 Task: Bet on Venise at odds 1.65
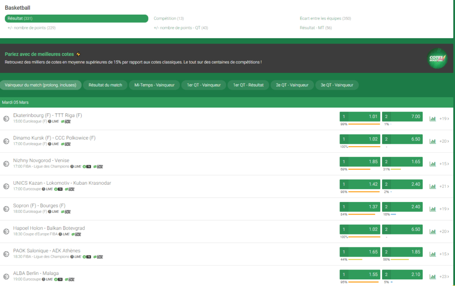pyautogui.click(x=402, y=162)
